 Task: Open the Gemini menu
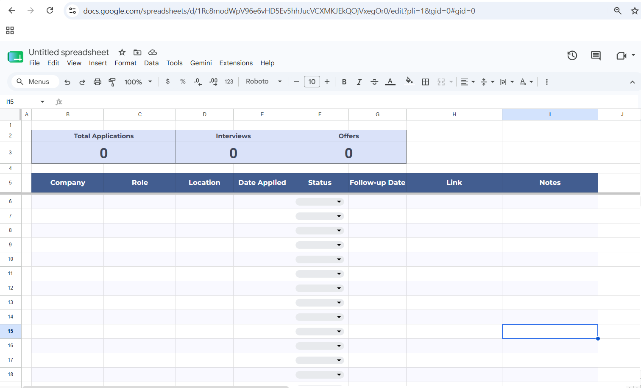[201, 63]
